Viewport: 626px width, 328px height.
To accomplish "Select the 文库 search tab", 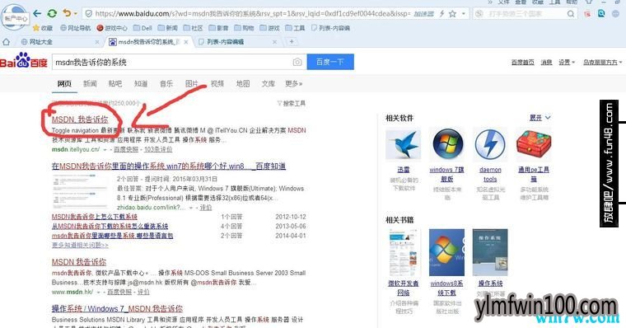I will (x=269, y=83).
